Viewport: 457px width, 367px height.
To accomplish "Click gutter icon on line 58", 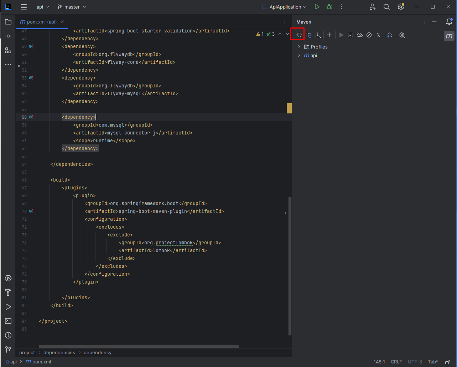I will coord(31,117).
